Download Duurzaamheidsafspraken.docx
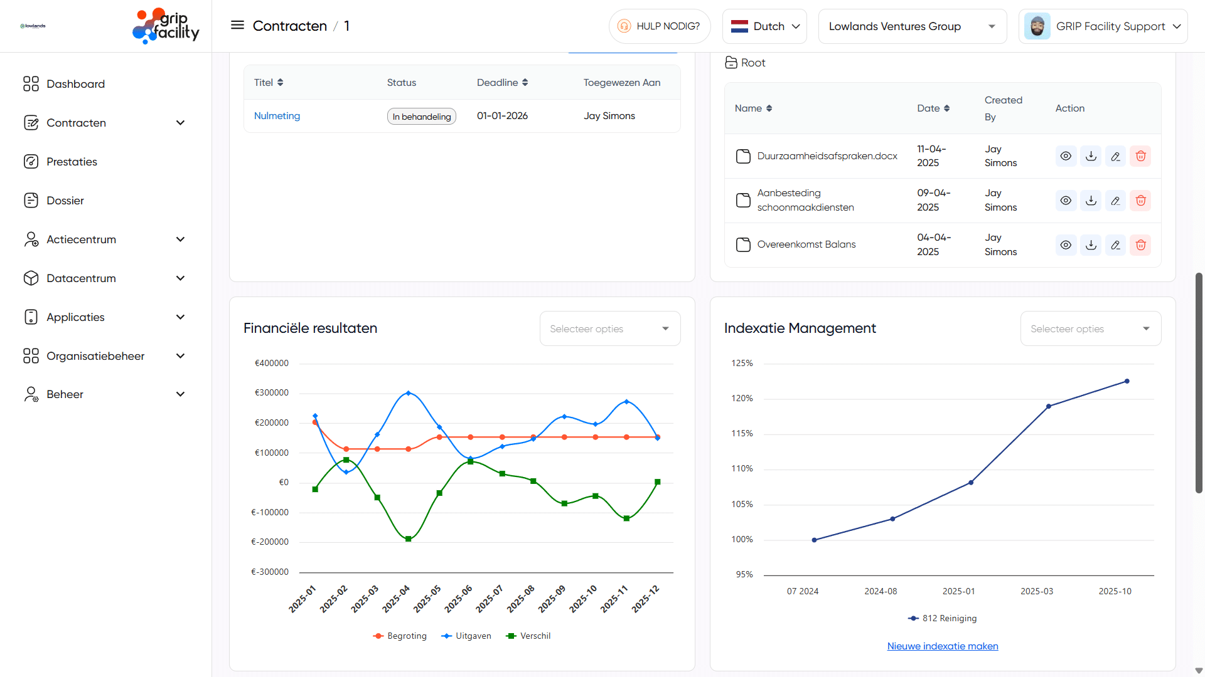This screenshot has height=677, width=1205. tap(1091, 155)
